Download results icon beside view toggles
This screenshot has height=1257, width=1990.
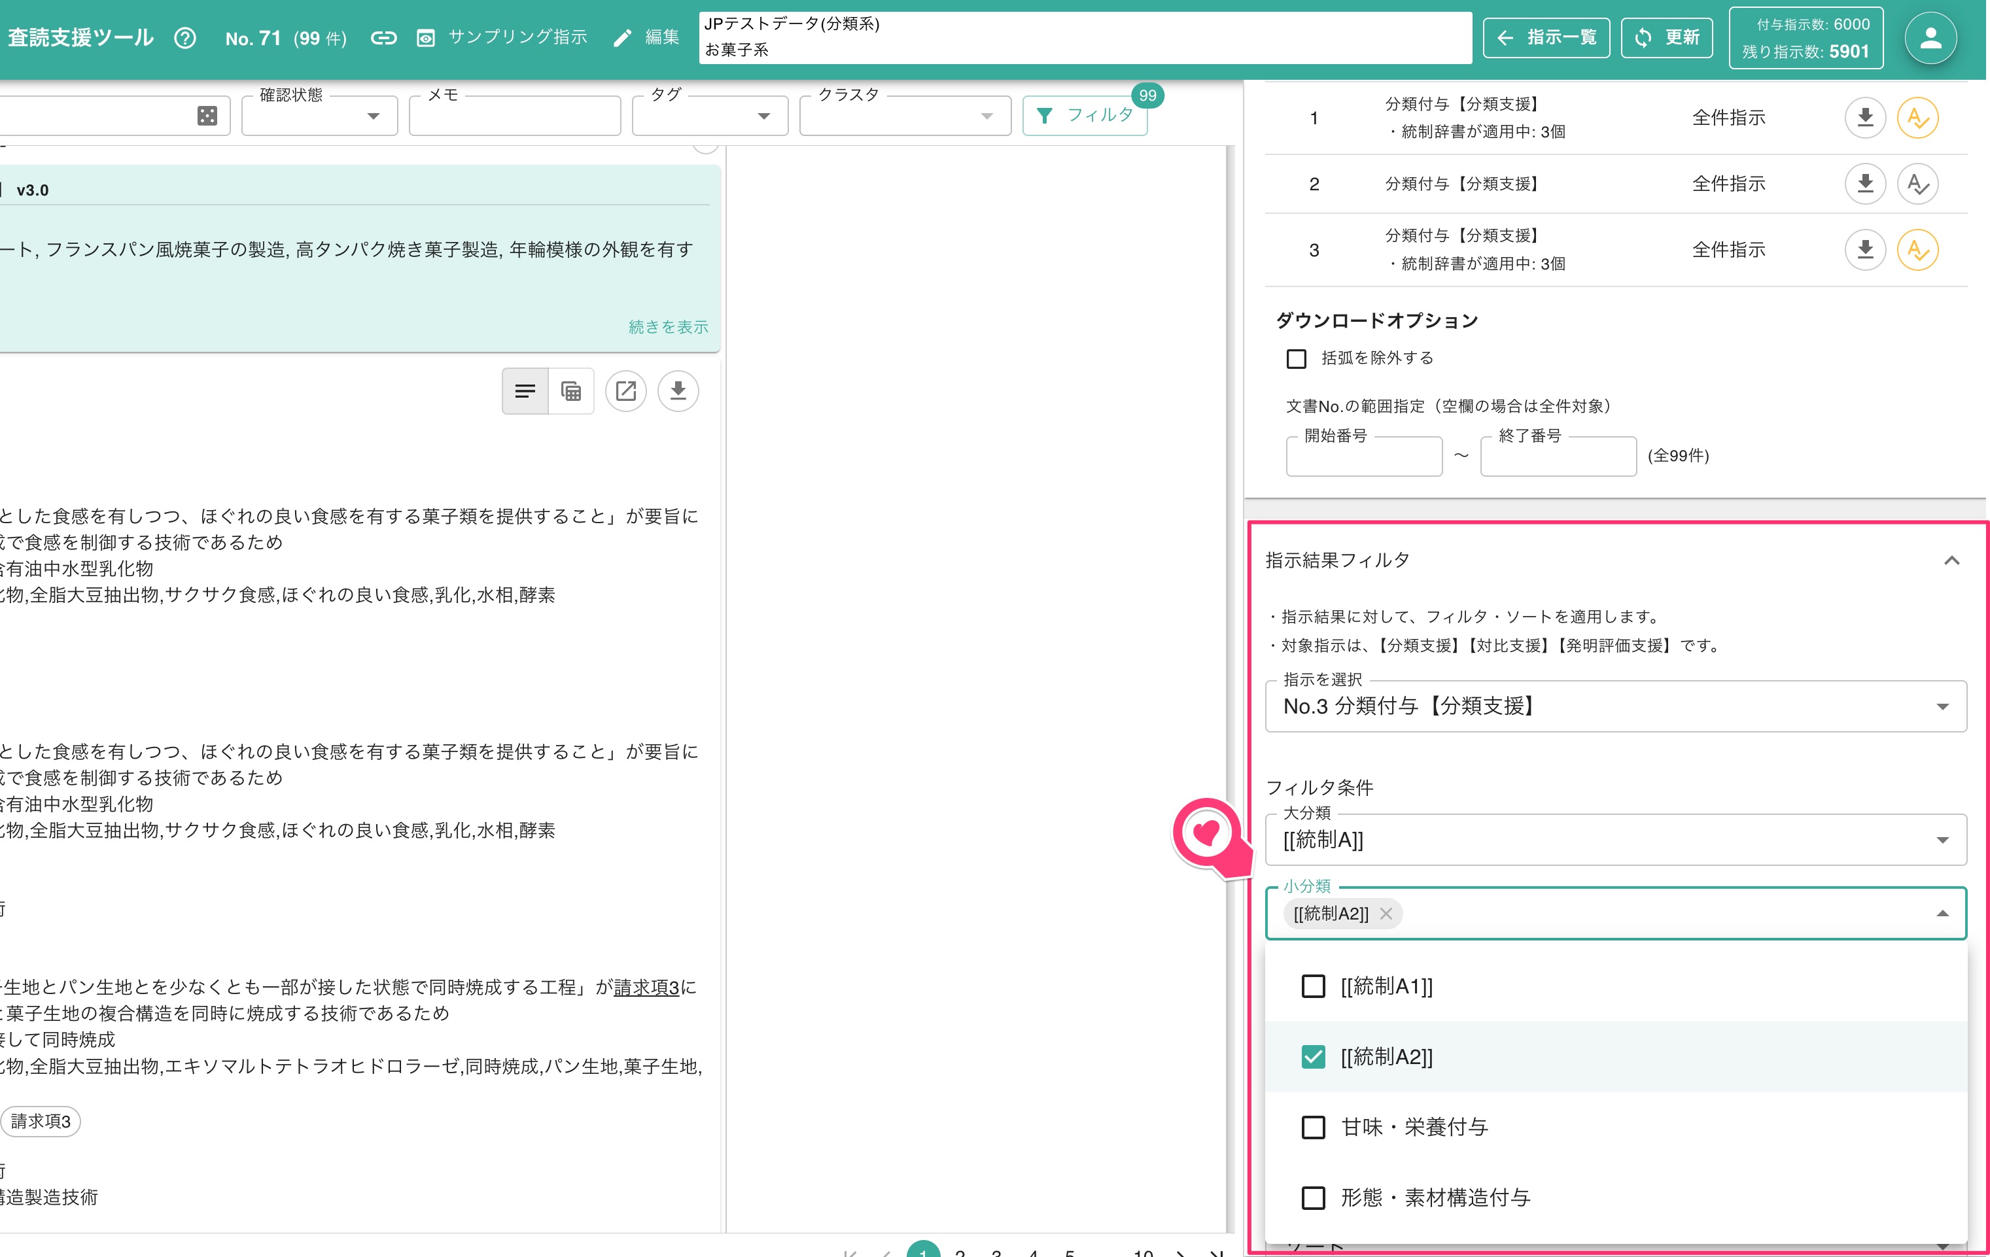(678, 391)
